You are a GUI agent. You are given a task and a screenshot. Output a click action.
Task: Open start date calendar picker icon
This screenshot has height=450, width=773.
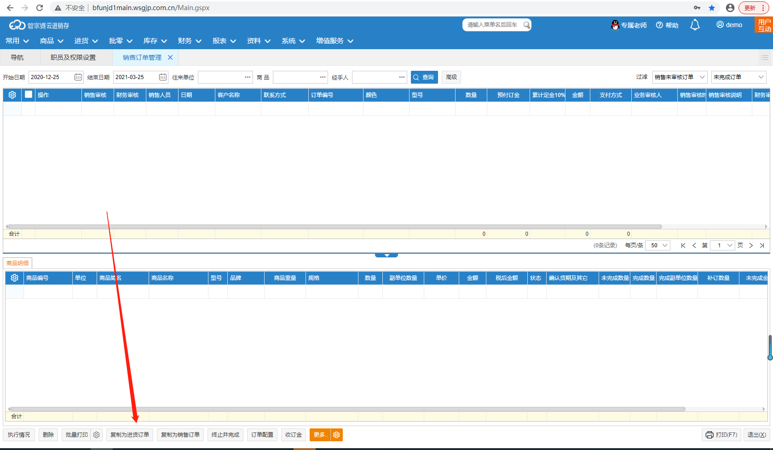(x=78, y=77)
